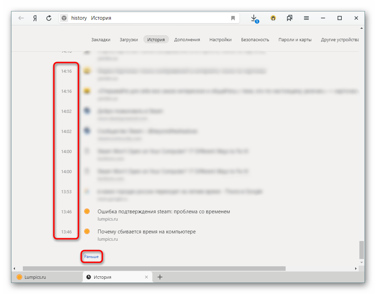Close the История tab
Viewport: 376px width, 294px height.
(146, 277)
